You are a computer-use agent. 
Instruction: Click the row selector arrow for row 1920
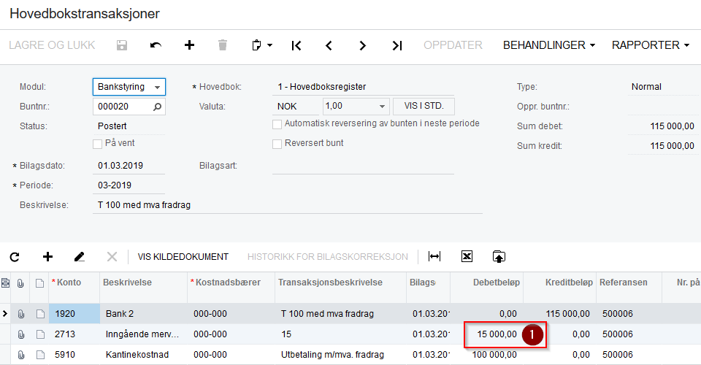tap(5, 314)
